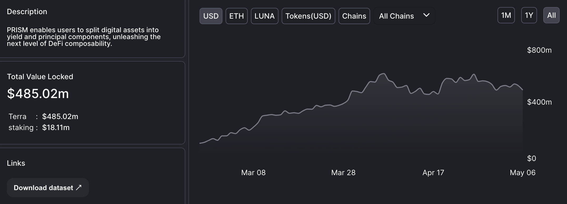This screenshot has width=567, height=204.
Task: Click the $0 y-axis label
Action: pyautogui.click(x=531, y=158)
